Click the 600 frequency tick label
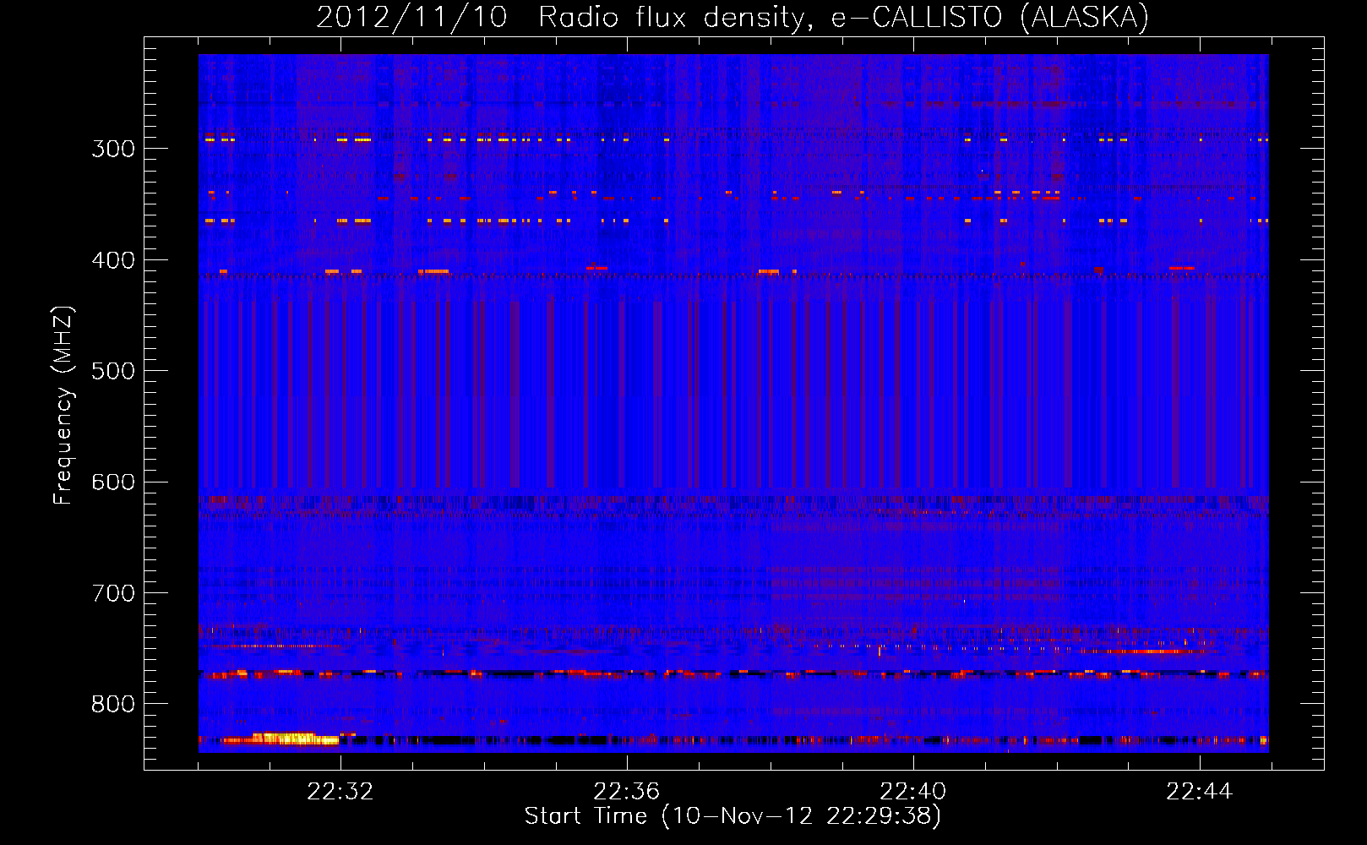Viewport: 1367px width, 845px height. pyautogui.click(x=113, y=482)
